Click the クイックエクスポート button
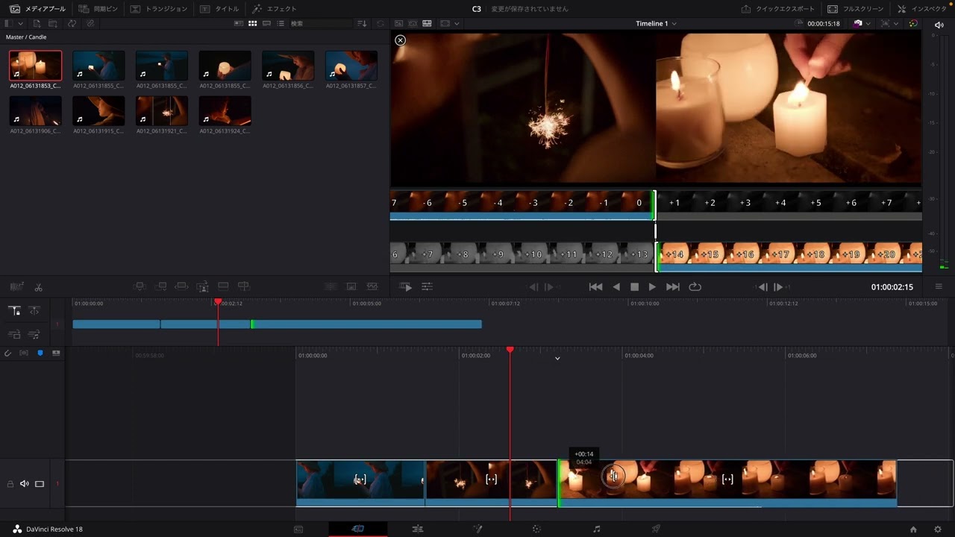 point(777,9)
